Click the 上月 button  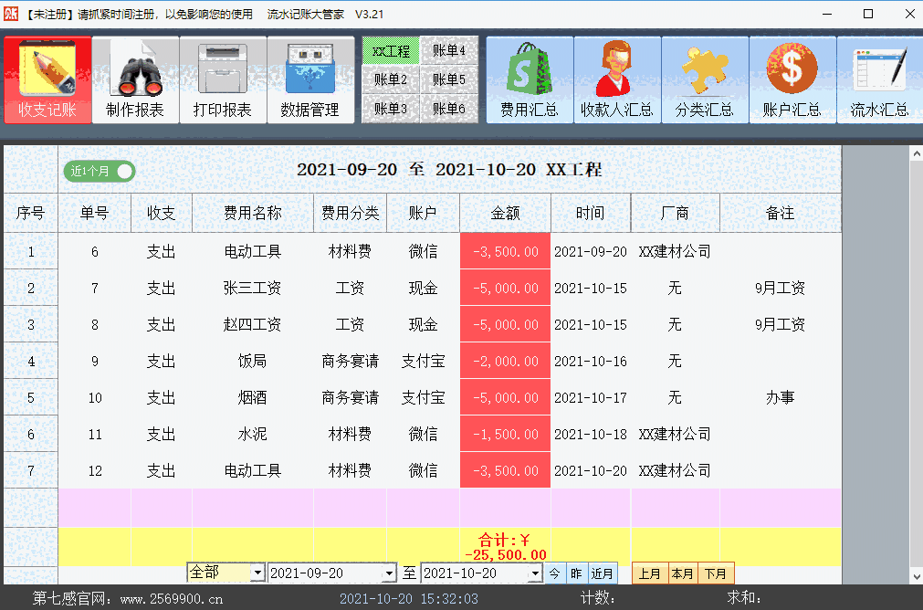point(651,573)
